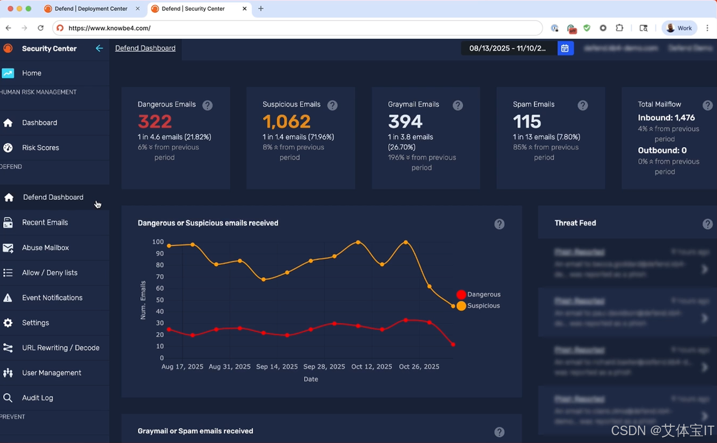
Task: Click the Defend Dashboard tab in page header
Action: (145, 48)
